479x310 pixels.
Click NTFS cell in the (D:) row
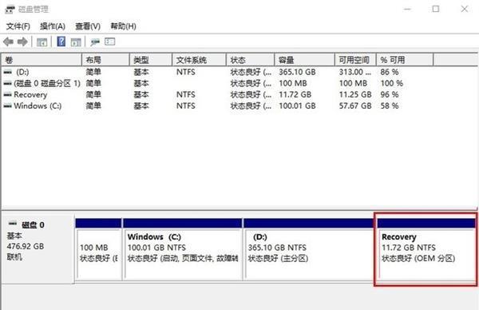pyautogui.click(x=186, y=72)
